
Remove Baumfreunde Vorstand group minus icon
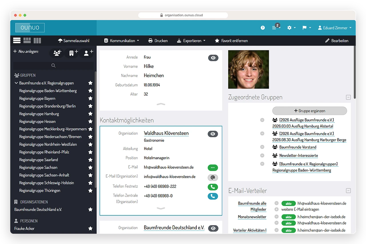[262, 147]
